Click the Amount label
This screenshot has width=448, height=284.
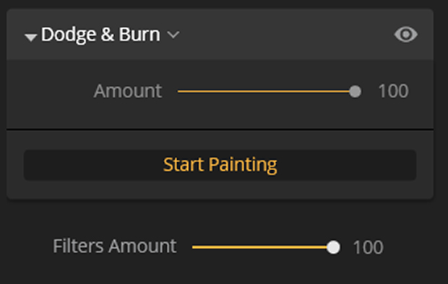[128, 92]
